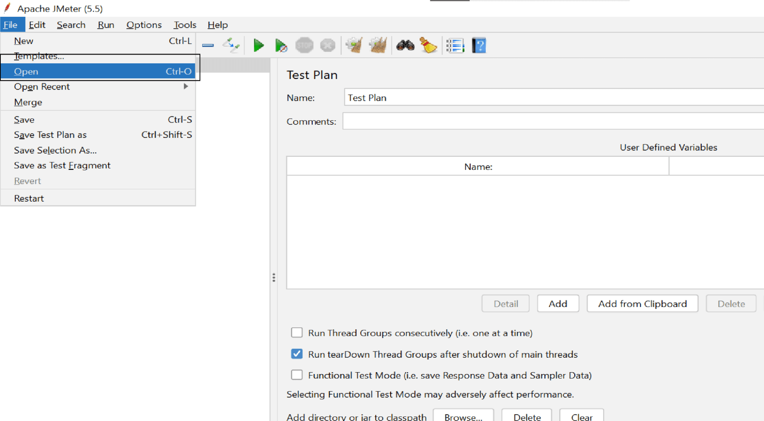Viewport: 764px width, 421px height.
Task: Click the Clear (single broom) icon
Action: point(354,45)
